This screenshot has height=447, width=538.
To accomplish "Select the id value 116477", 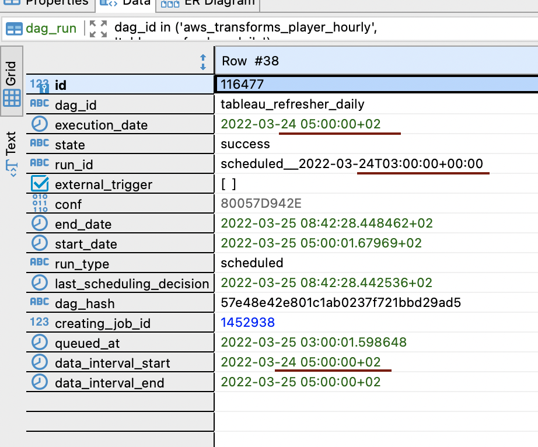I will click(242, 85).
